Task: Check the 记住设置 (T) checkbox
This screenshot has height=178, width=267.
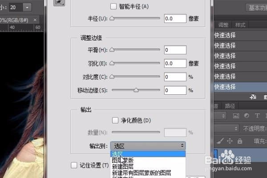Action: point(74,165)
